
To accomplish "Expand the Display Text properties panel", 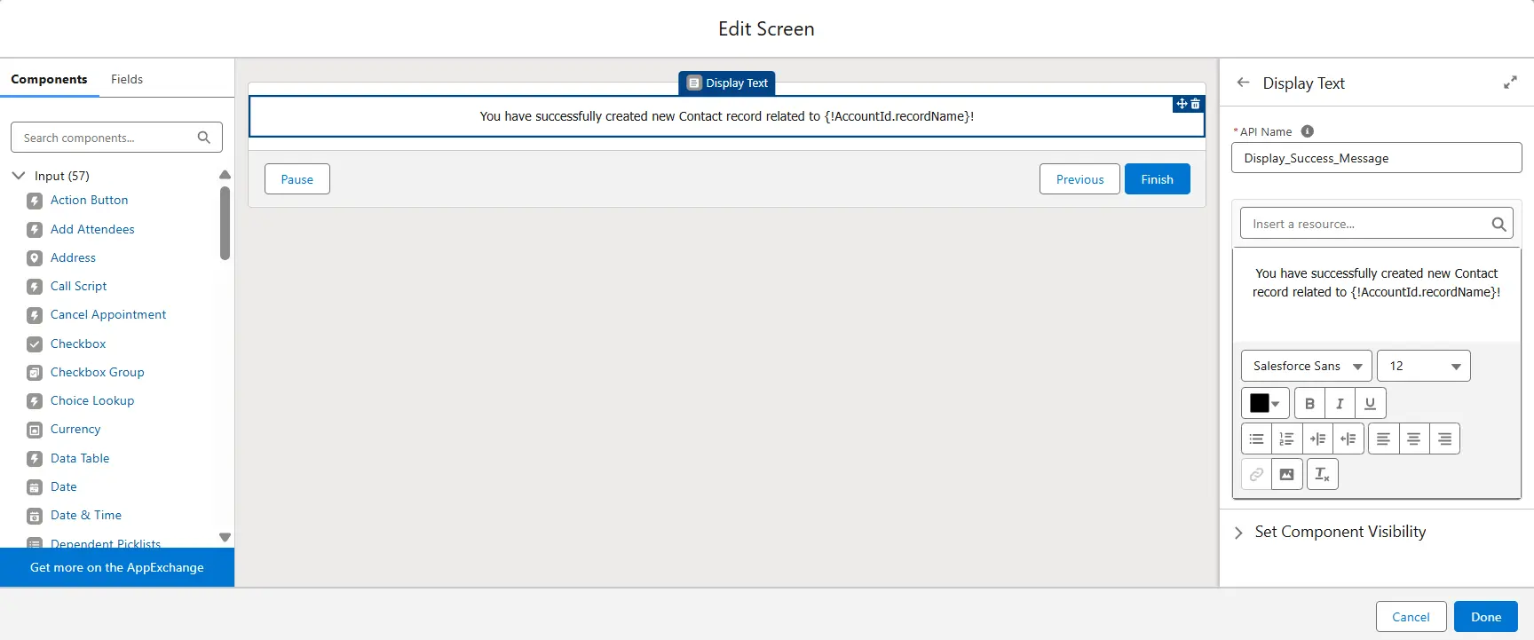I will click(x=1509, y=83).
